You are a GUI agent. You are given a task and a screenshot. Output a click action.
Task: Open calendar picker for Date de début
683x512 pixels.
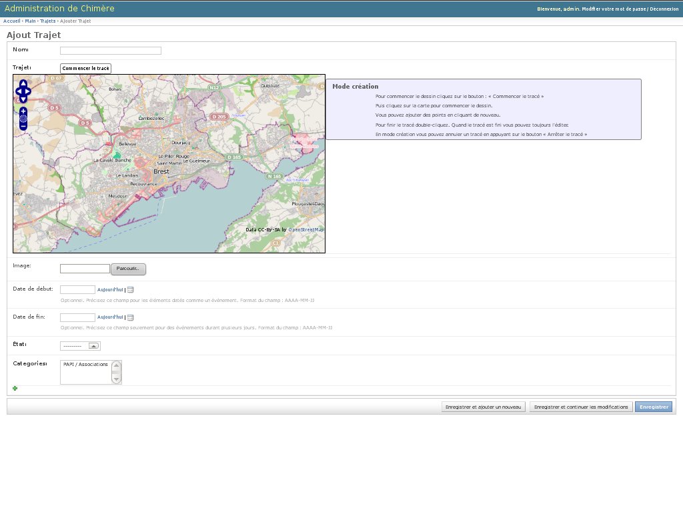[131, 289]
